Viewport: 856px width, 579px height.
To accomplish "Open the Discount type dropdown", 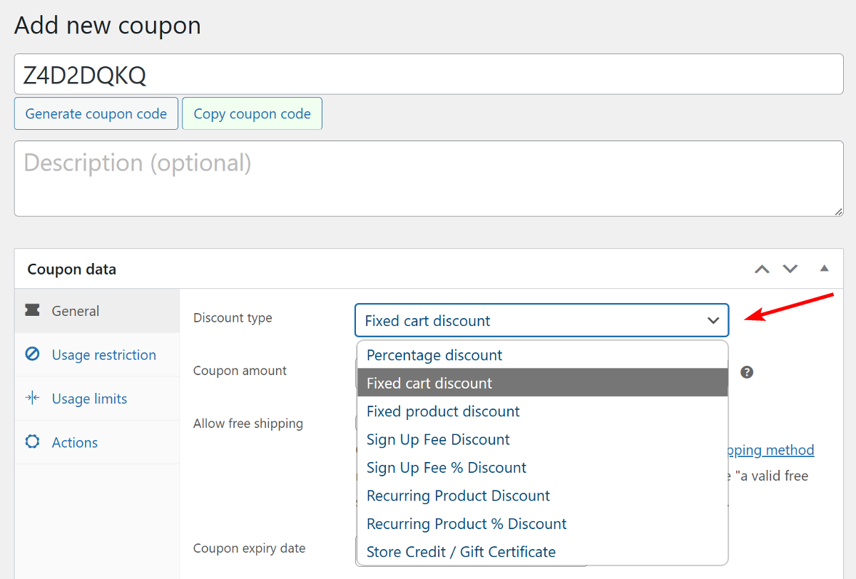I will pyautogui.click(x=541, y=320).
